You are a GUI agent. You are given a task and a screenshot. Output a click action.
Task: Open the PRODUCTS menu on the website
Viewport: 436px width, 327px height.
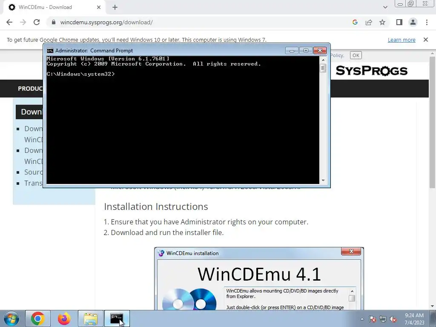30,89
